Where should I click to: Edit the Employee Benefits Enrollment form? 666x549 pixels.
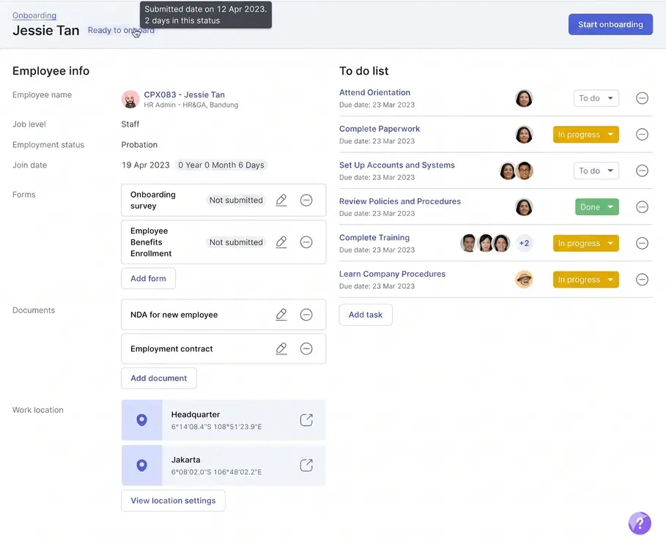click(x=281, y=242)
